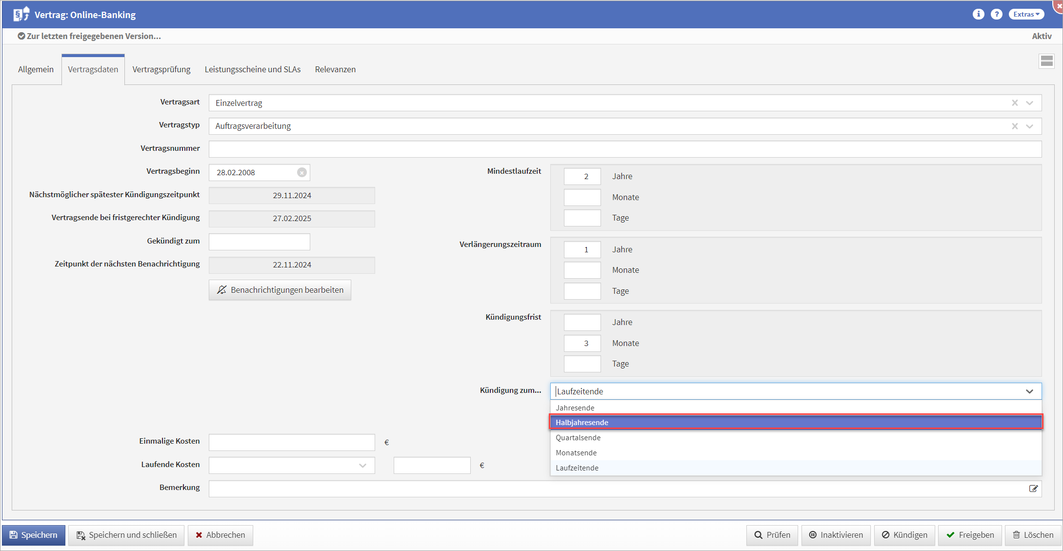
Task: Switch to the Vertragsprüfung tab
Action: click(x=161, y=69)
